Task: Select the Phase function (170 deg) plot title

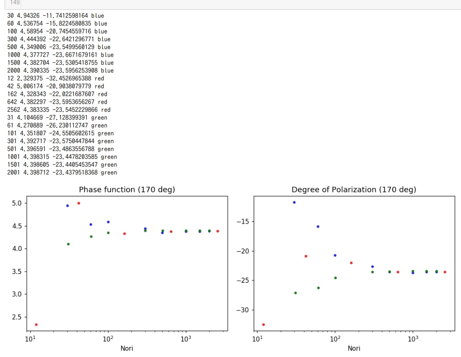Action: (x=127, y=190)
